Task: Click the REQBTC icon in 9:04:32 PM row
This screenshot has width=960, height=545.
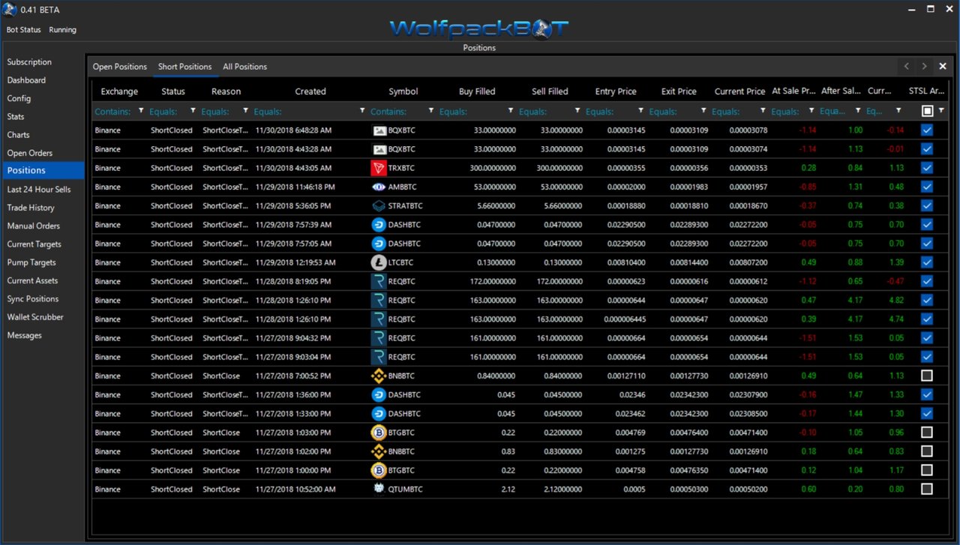Action: (x=378, y=338)
